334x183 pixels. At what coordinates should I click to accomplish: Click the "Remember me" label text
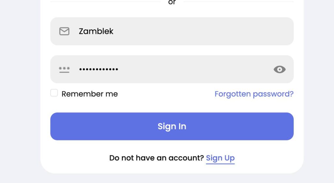(90, 94)
